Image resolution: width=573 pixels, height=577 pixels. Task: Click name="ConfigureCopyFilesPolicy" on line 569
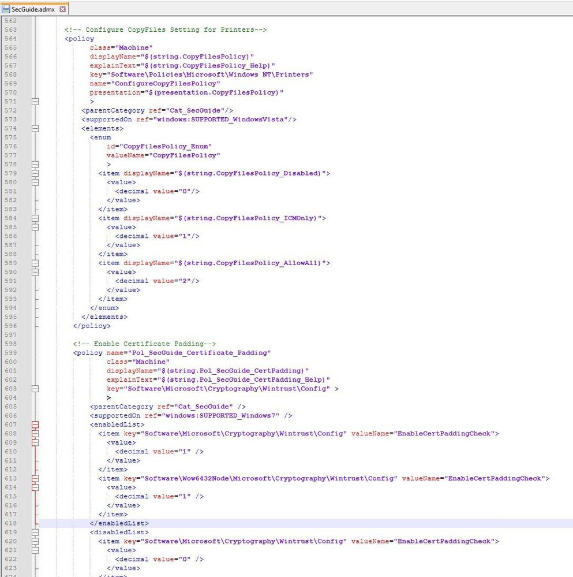click(x=155, y=84)
